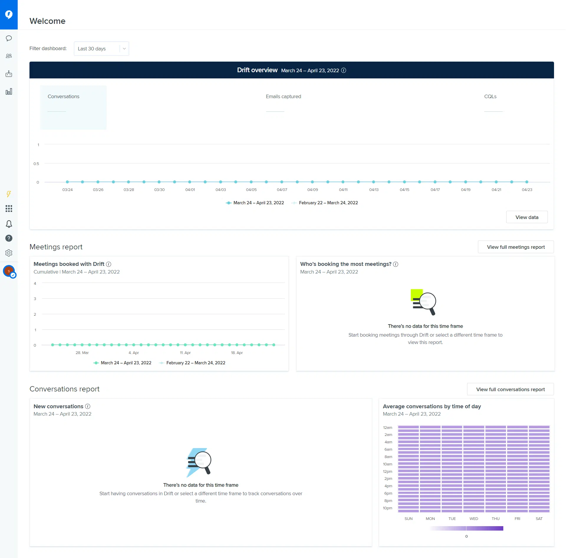
Task: Click the Drift overview title text
Action: click(x=257, y=70)
